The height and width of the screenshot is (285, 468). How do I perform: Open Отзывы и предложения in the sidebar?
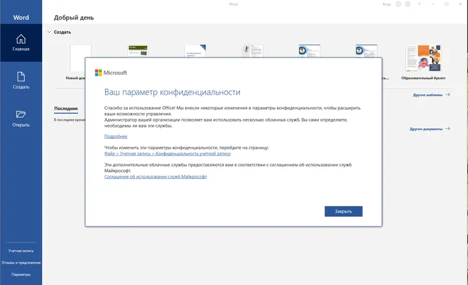21,263
